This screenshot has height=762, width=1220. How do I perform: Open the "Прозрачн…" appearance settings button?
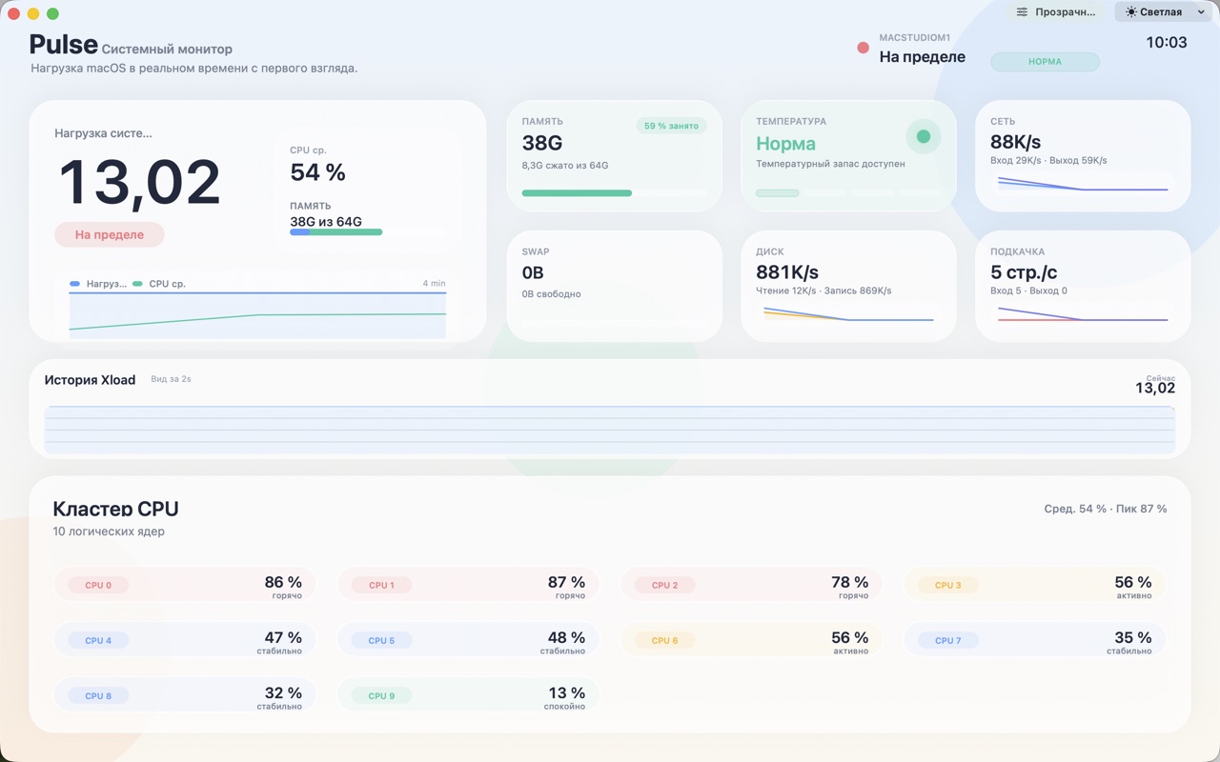click(x=1056, y=12)
